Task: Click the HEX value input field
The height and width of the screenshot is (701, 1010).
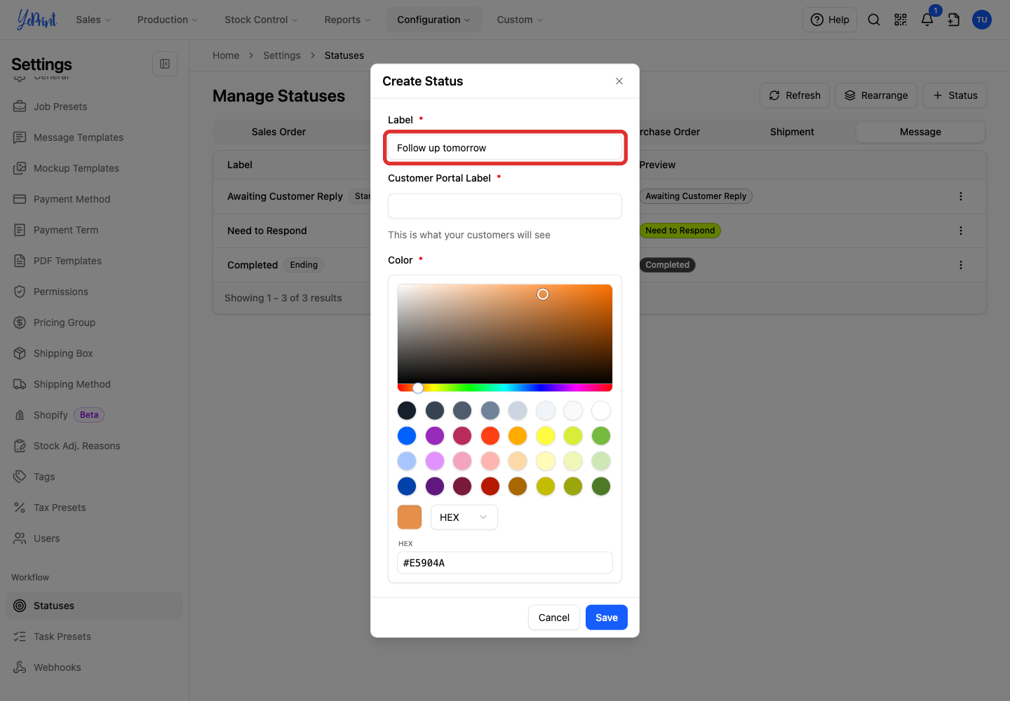Action: coord(505,563)
